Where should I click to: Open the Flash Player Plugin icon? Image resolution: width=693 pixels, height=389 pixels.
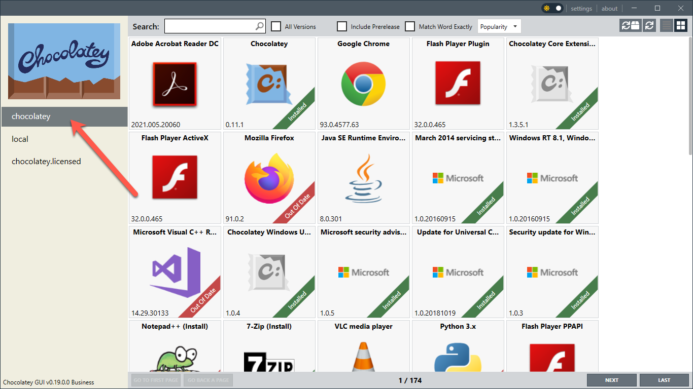tap(458, 84)
